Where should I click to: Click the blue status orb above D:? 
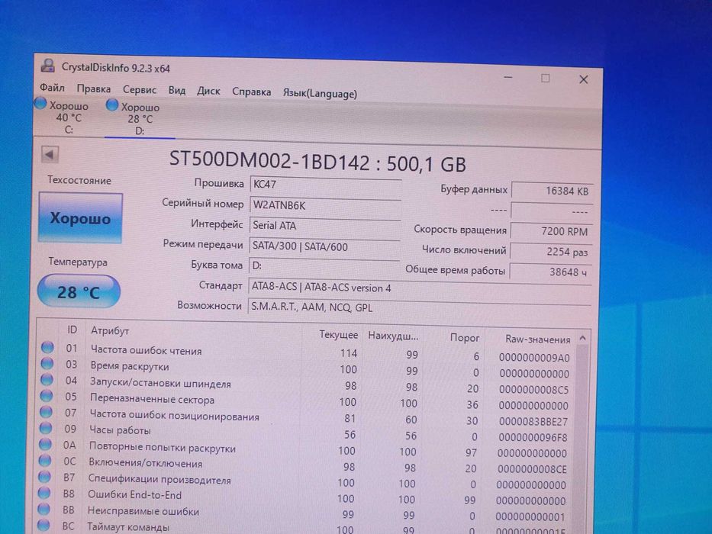click(111, 105)
